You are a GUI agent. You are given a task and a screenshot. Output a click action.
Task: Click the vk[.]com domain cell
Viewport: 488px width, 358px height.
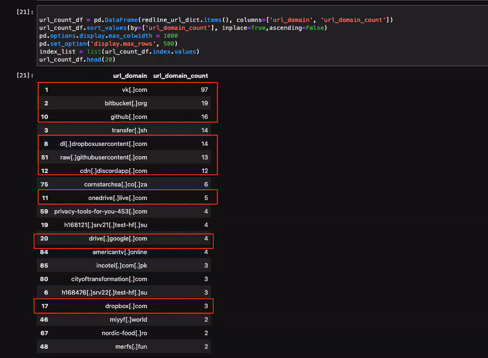click(134, 89)
